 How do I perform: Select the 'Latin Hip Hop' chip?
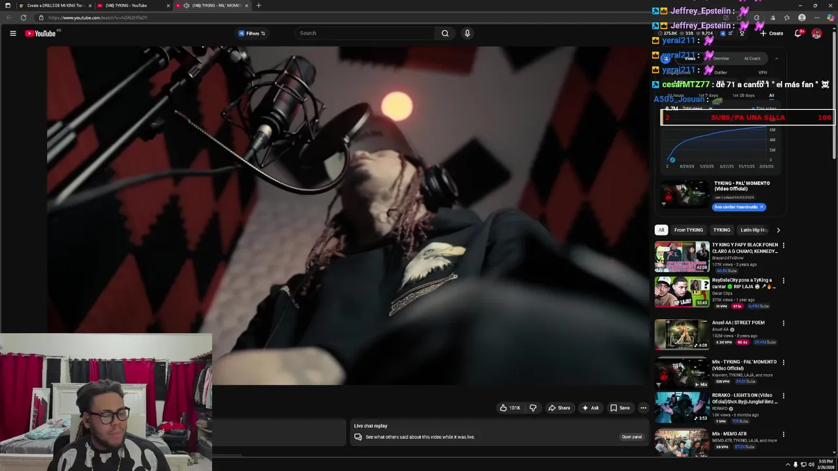pos(754,230)
